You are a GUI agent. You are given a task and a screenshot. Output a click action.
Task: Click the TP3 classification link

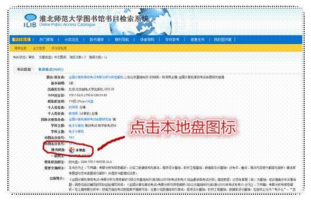[x=71, y=137]
